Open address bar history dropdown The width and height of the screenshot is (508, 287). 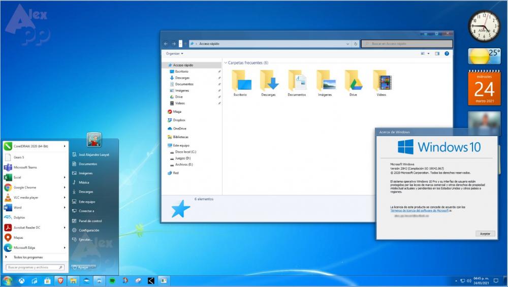[x=347, y=44]
